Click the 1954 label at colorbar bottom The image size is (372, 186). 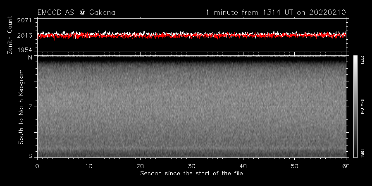(362, 153)
